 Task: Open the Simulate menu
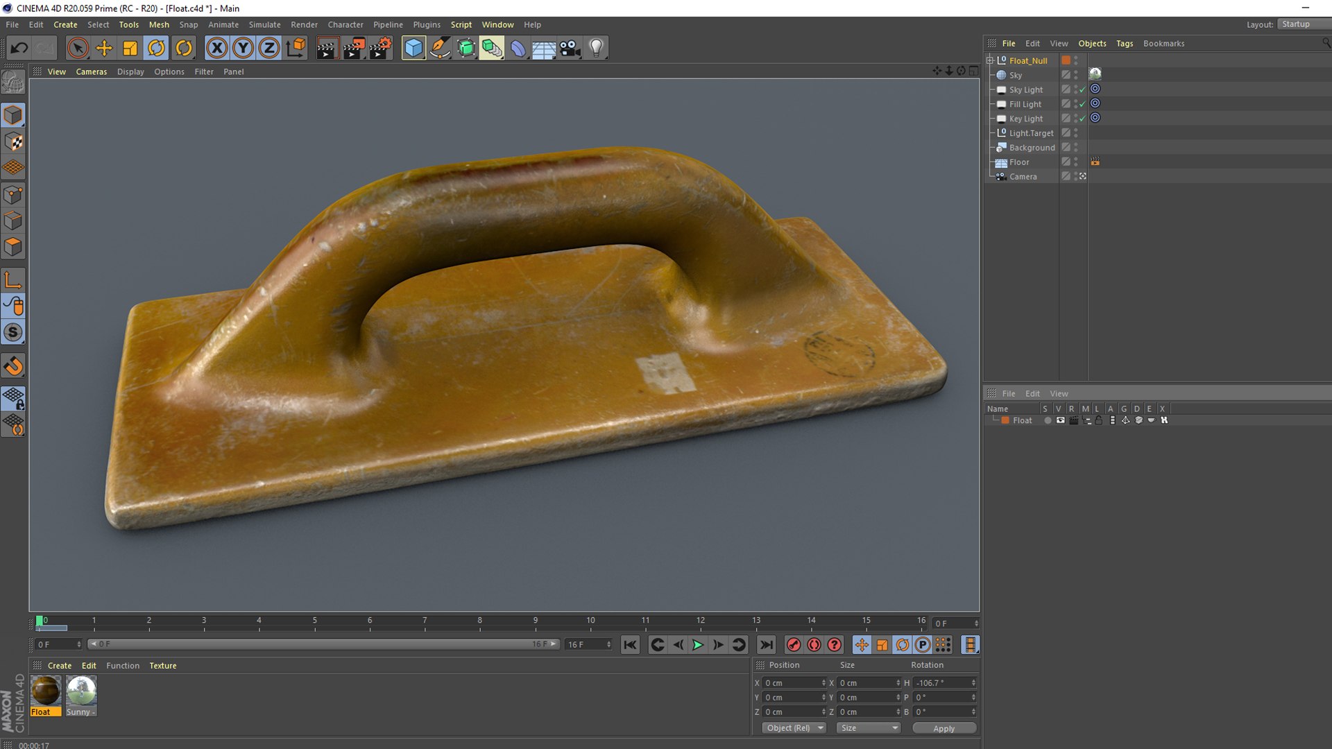click(265, 24)
